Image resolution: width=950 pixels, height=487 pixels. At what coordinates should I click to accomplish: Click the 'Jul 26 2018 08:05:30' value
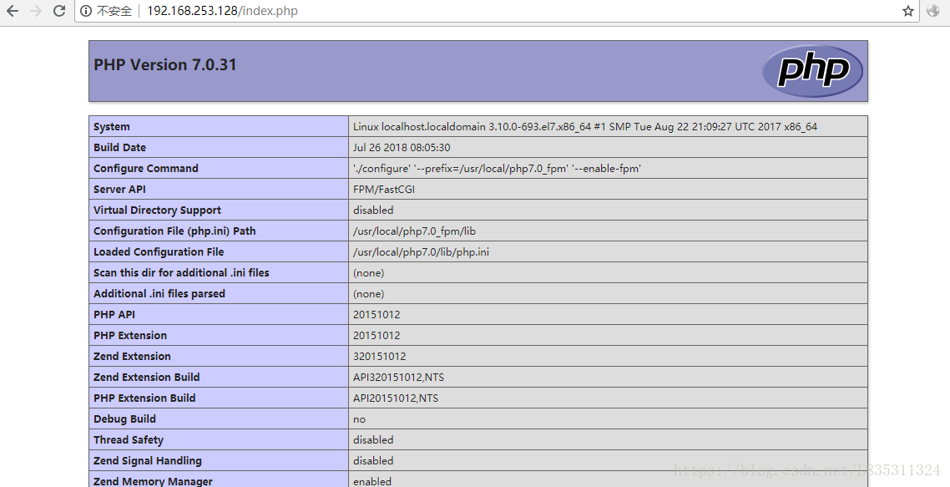[402, 147]
